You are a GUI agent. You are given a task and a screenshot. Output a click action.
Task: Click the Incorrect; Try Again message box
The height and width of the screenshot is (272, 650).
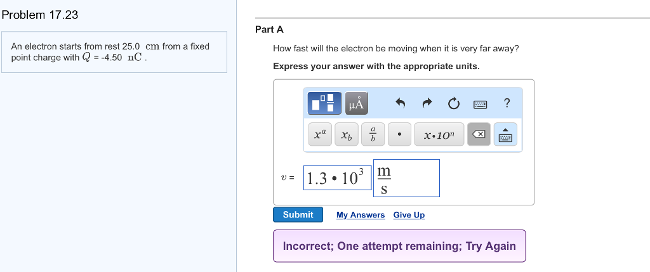(399, 246)
